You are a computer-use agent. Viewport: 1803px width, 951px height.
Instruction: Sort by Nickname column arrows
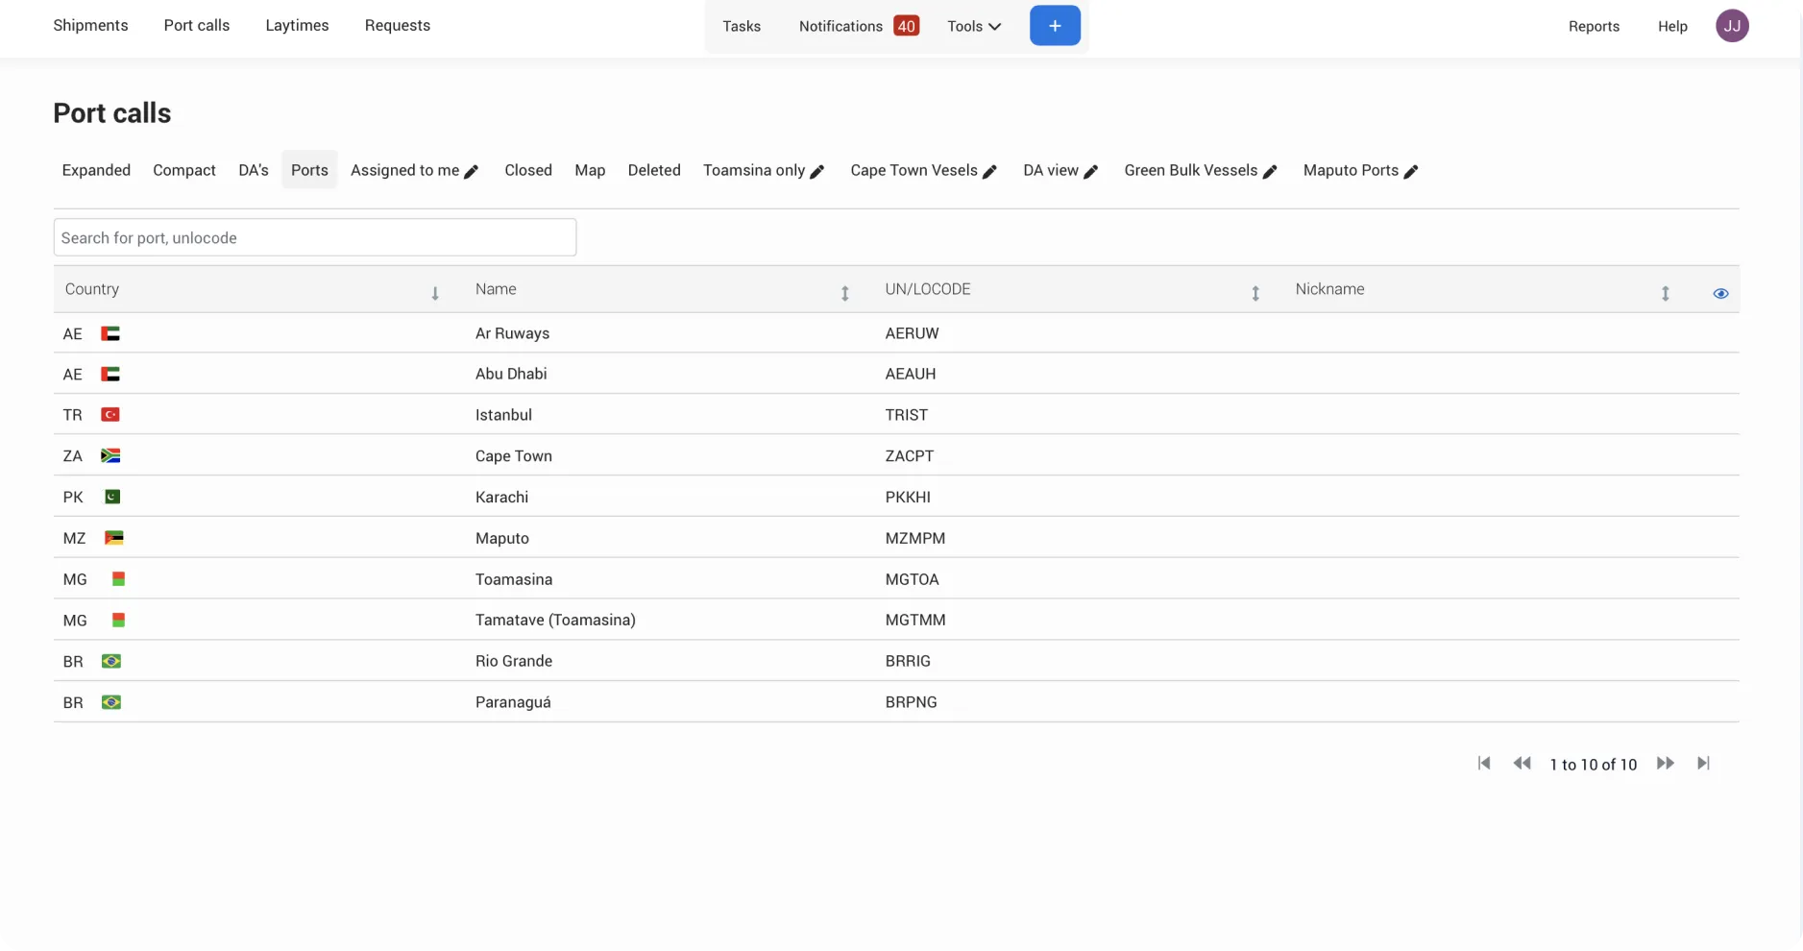(x=1665, y=294)
